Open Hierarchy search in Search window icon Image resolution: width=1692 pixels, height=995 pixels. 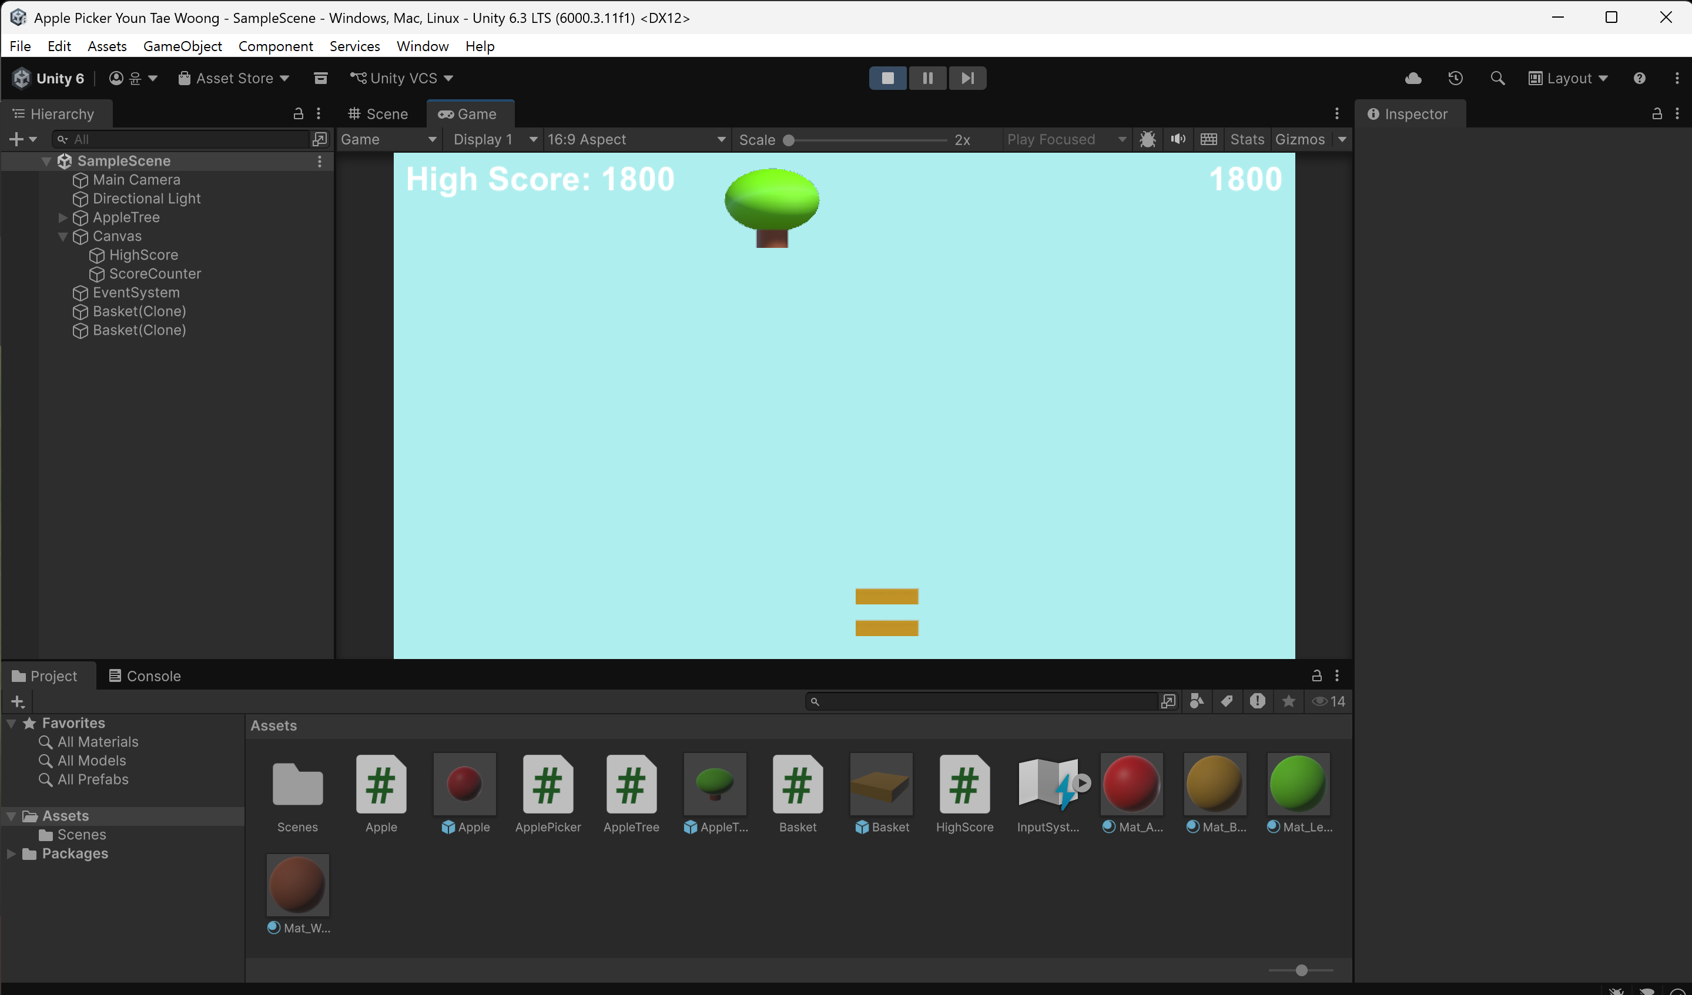tap(320, 139)
